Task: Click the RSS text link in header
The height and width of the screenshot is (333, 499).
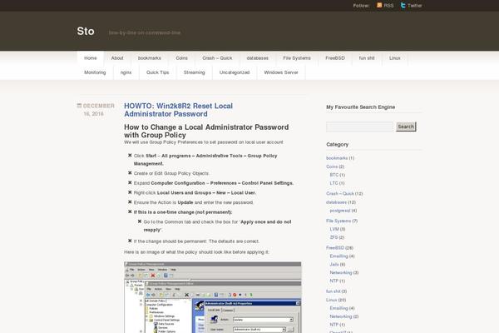Action: point(388,6)
